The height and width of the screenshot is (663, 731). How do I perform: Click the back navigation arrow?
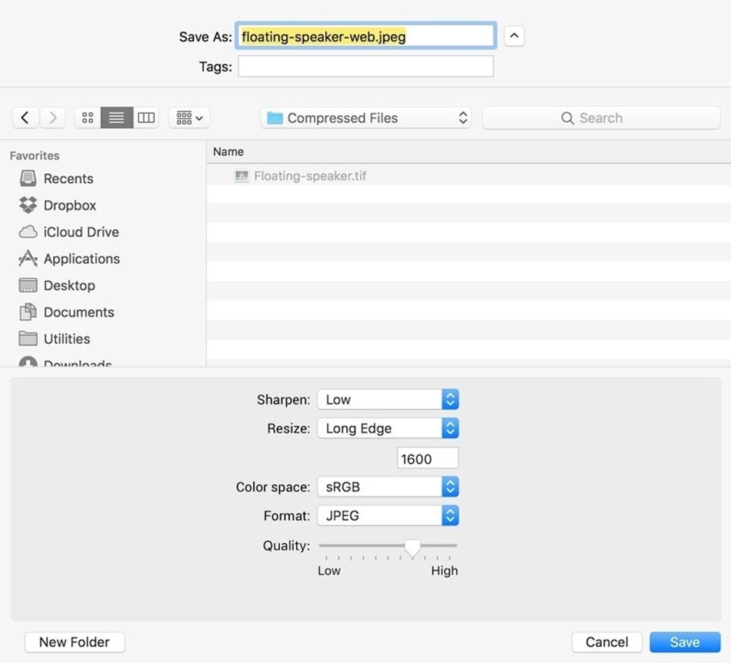(x=25, y=117)
